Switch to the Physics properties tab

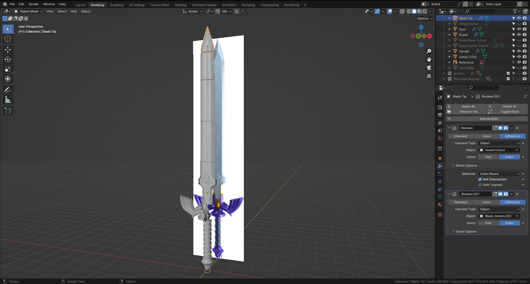pyautogui.click(x=440, y=182)
